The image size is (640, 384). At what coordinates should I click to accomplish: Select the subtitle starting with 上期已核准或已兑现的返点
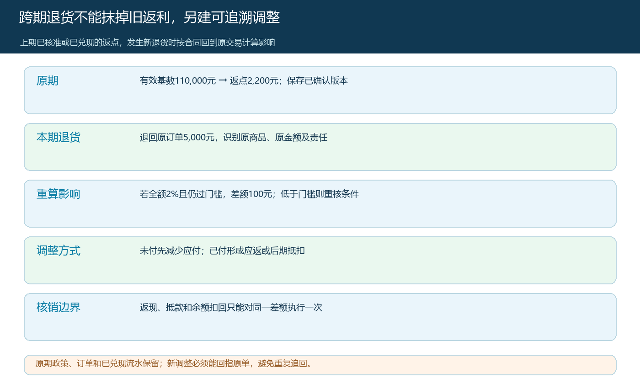pos(148,43)
